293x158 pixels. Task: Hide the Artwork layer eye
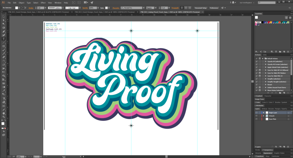tap(256, 116)
